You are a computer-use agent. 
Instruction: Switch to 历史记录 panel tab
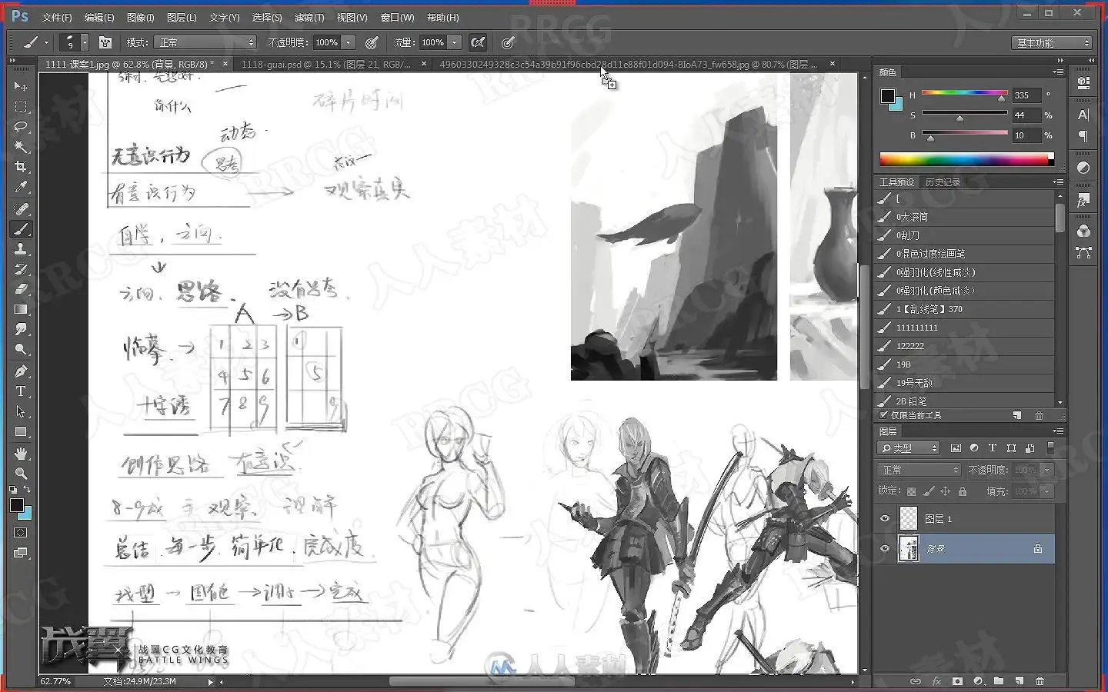[943, 182]
